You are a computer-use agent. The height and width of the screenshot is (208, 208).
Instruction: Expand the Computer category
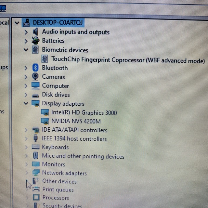point(26,86)
